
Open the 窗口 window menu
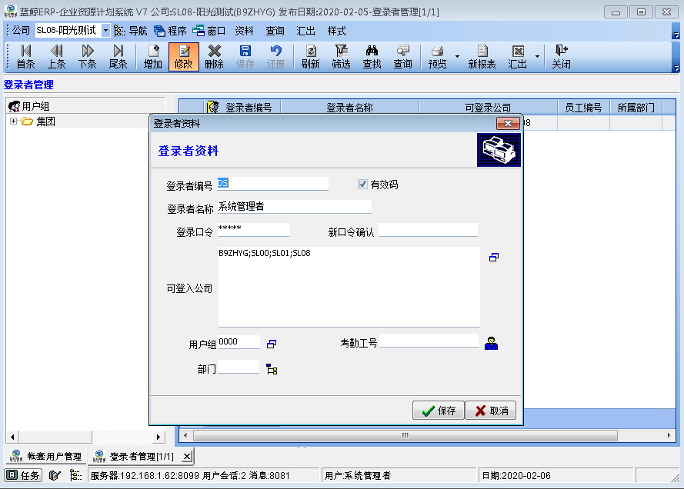[x=209, y=31]
